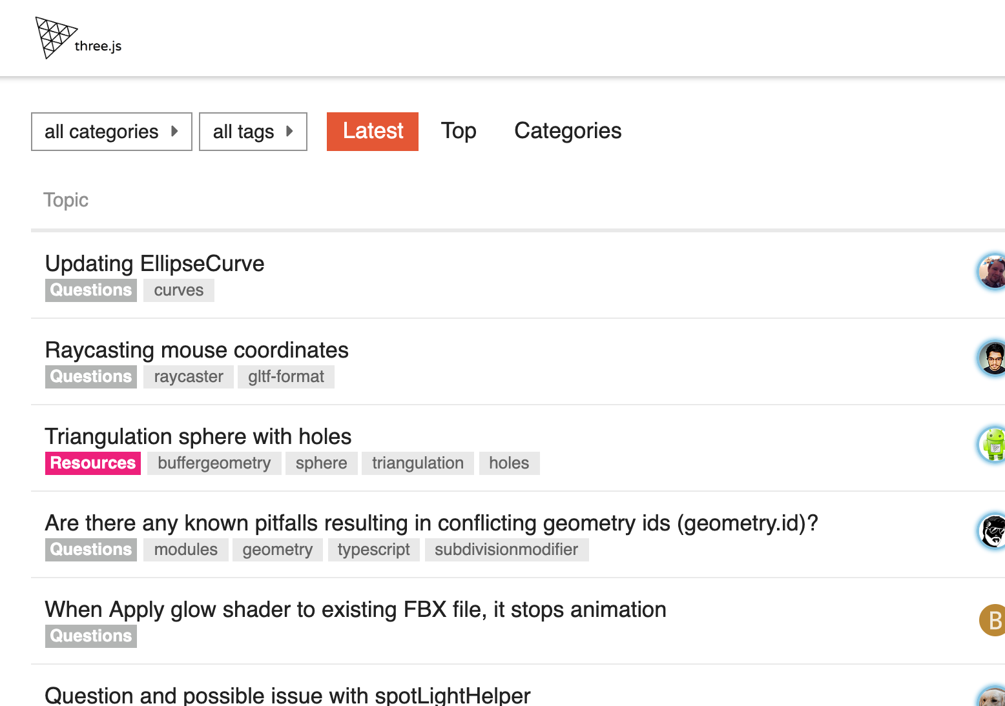Open the Updating EllipseCurve topic
The height and width of the screenshot is (706, 1005).
click(155, 263)
